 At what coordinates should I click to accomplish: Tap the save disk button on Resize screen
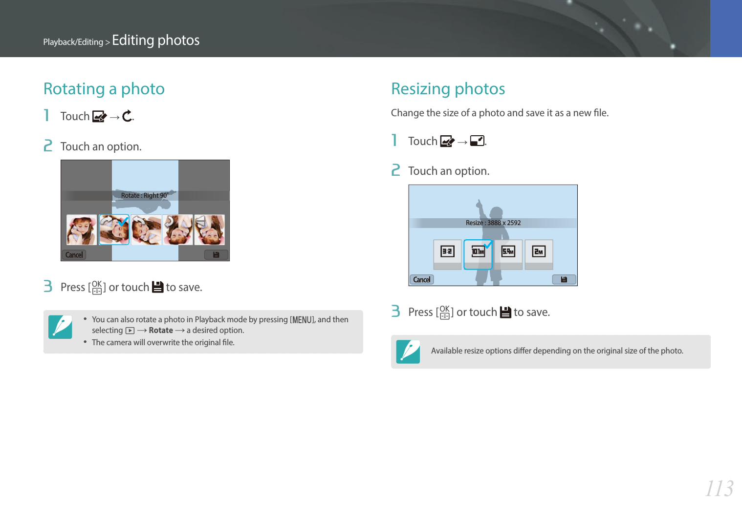coord(564,280)
